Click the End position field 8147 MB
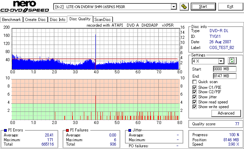 pyautogui.click(x=224, y=76)
